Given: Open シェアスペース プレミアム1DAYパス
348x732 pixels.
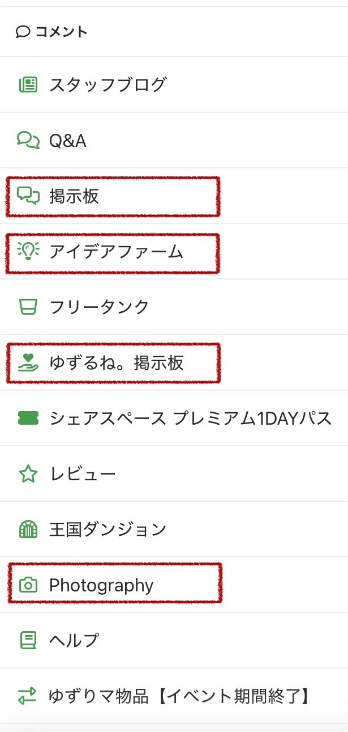Looking at the screenshot, I should [x=190, y=418].
